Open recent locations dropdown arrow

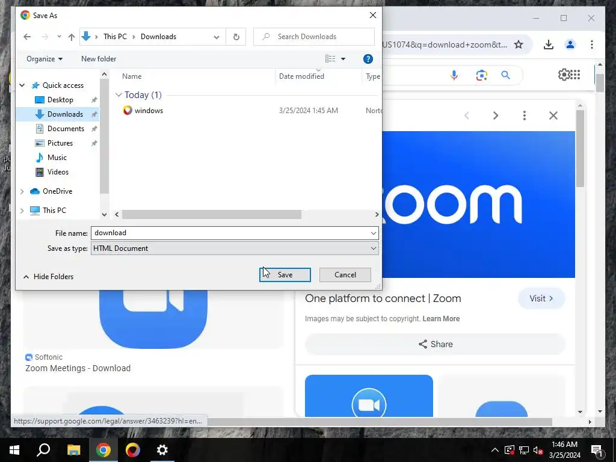(59, 37)
